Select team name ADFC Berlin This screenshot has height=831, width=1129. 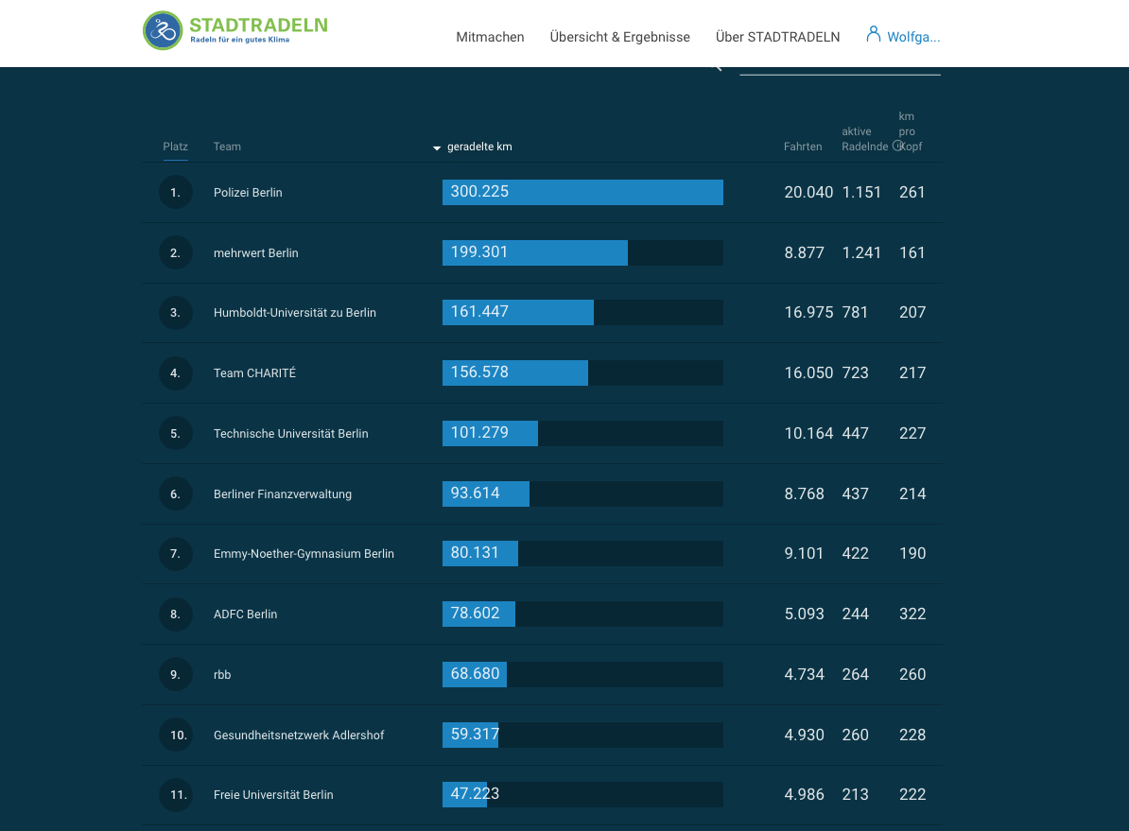(245, 615)
